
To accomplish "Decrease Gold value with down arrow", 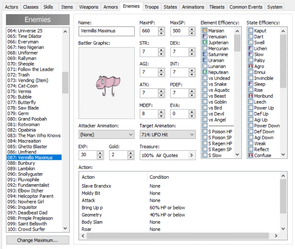I will [x=131, y=157].
